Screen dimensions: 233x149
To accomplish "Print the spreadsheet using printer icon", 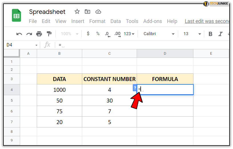I will tap(39, 34).
